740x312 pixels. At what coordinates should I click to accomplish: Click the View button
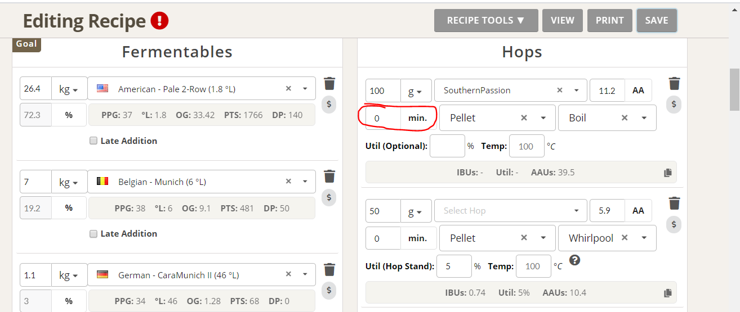563,20
